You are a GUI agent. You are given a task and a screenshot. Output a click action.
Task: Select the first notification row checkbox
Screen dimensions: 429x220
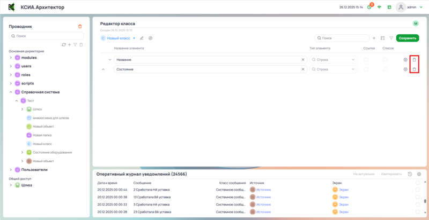(x=418, y=190)
